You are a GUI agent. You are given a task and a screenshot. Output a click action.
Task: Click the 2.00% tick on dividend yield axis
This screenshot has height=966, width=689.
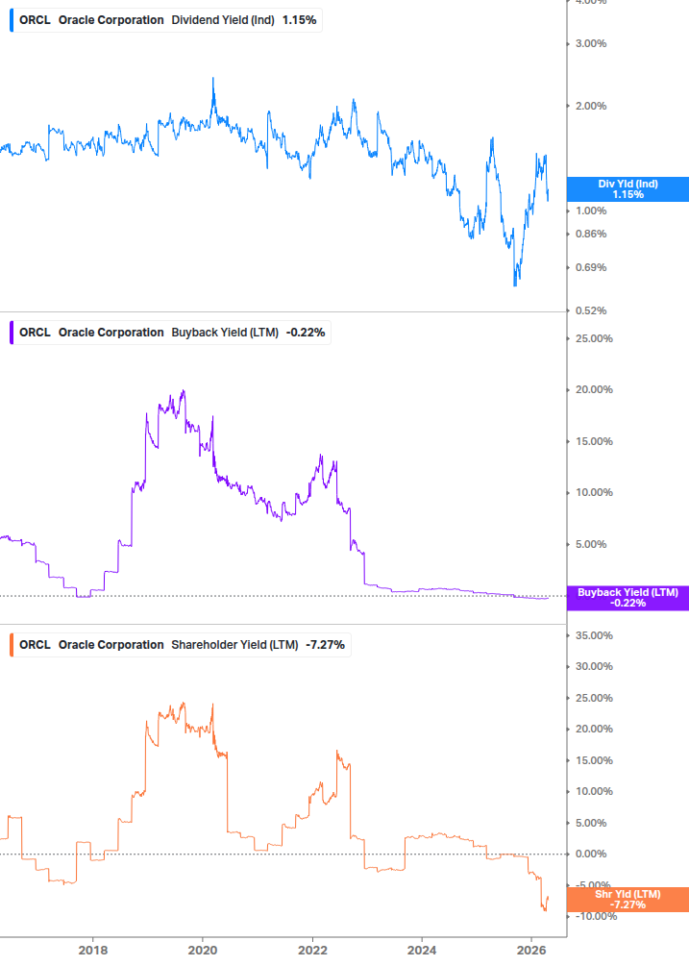(x=591, y=106)
